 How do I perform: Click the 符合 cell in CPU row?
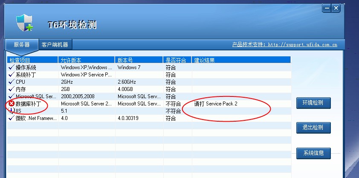click(171, 82)
